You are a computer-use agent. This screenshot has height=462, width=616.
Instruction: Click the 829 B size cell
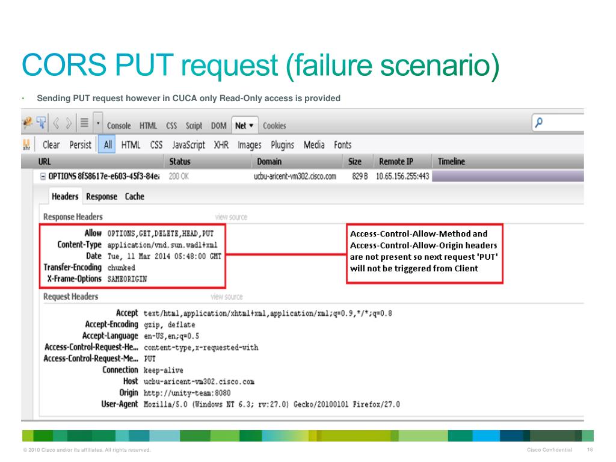pos(360,176)
